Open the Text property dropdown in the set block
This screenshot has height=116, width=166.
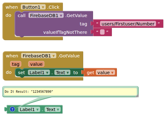(62, 73)
